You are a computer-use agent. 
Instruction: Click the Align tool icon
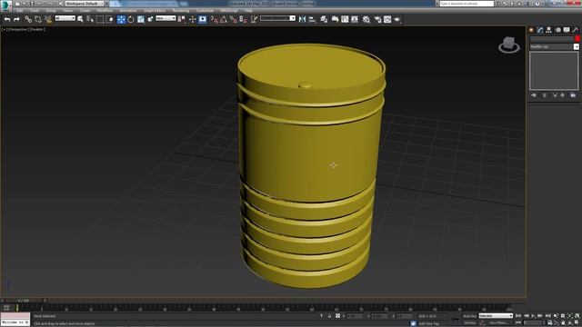(312, 19)
